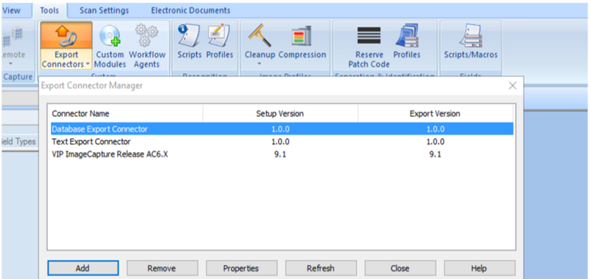
Task: Click the Remove button
Action: click(x=162, y=269)
